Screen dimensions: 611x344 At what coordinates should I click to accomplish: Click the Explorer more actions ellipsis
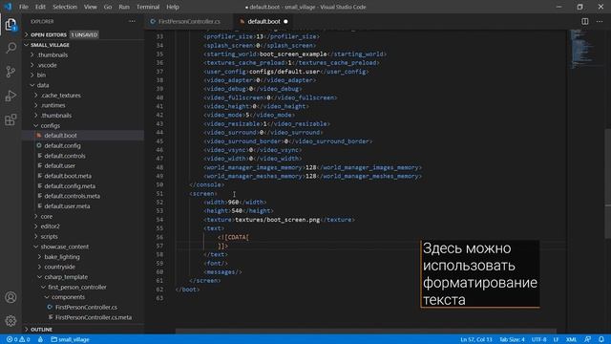(132, 21)
